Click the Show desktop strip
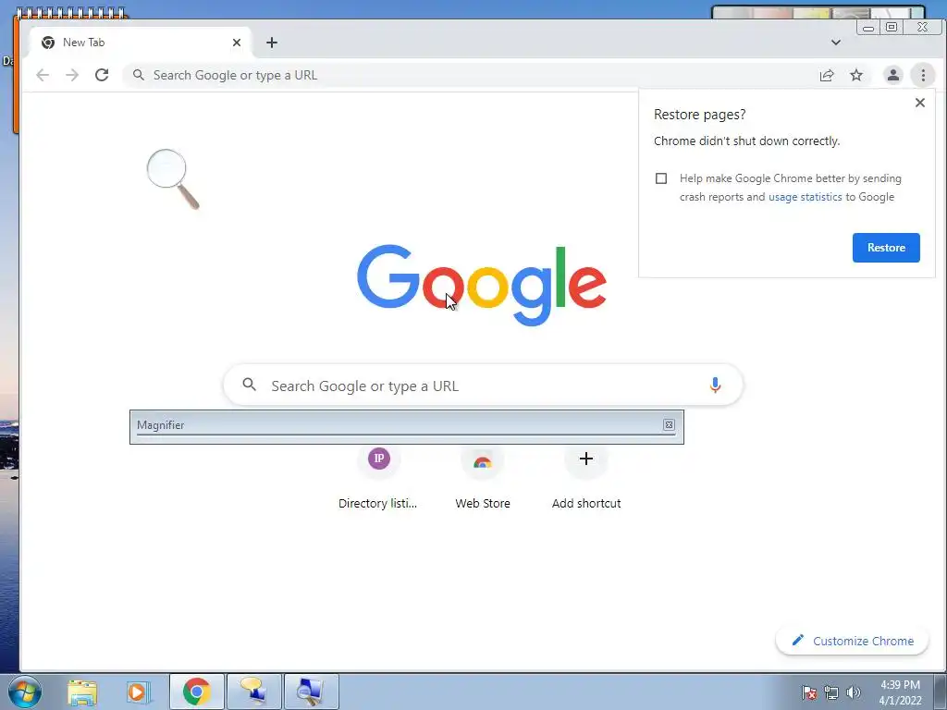The height and width of the screenshot is (710, 947). (x=941, y=692)
